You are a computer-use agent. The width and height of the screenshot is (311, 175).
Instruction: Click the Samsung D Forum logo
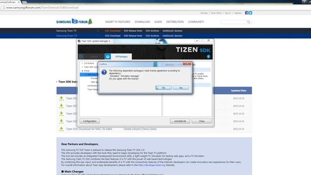click(x=74, y=21)
